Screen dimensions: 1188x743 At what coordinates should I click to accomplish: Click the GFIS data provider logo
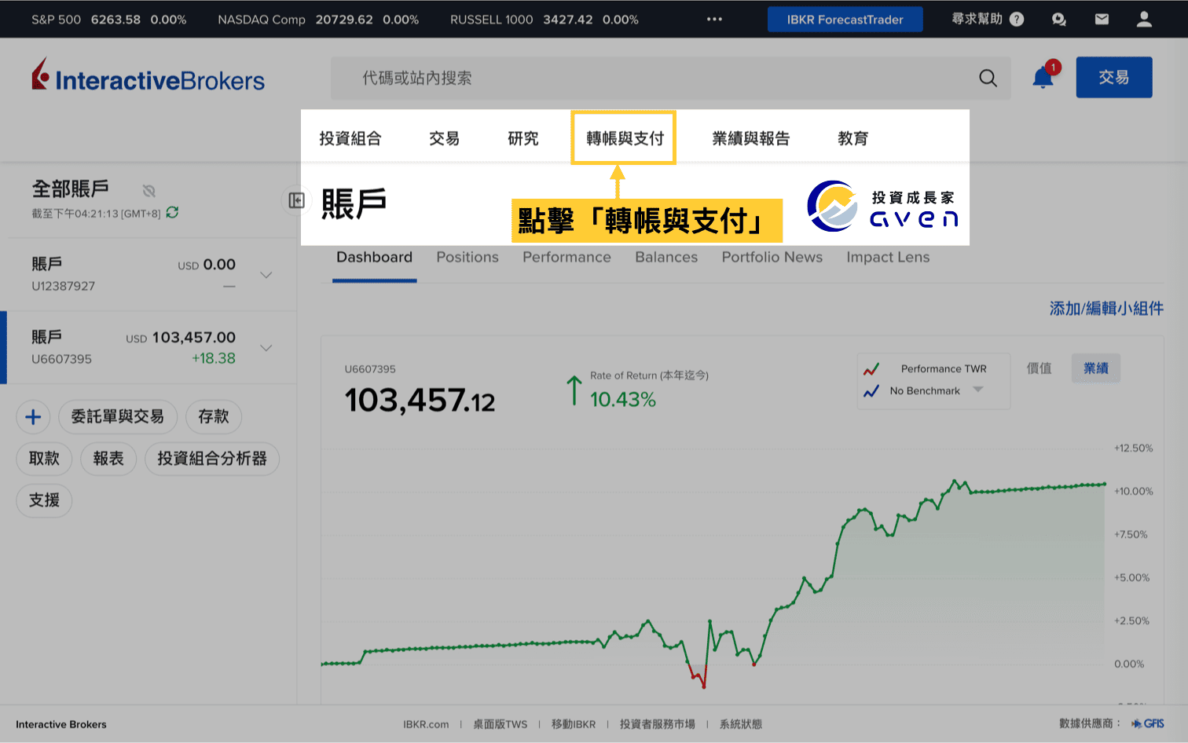(x=1148, y=723)
